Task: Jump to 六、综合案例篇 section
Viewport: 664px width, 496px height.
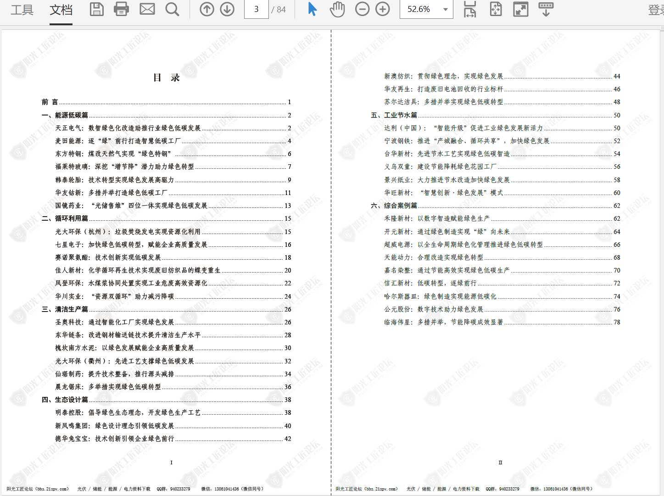Action: point(495,206)
